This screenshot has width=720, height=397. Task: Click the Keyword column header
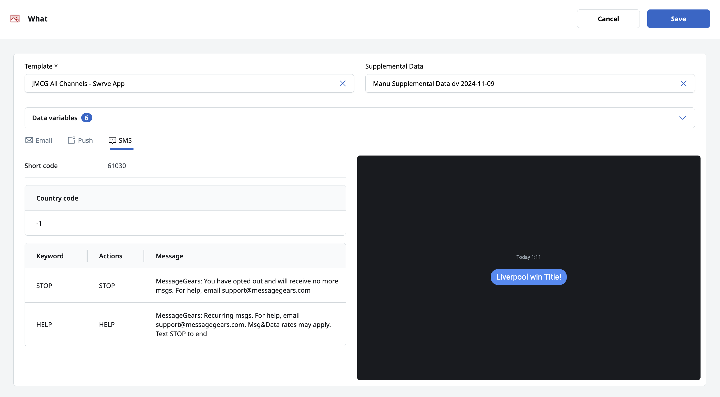[50, 256]
